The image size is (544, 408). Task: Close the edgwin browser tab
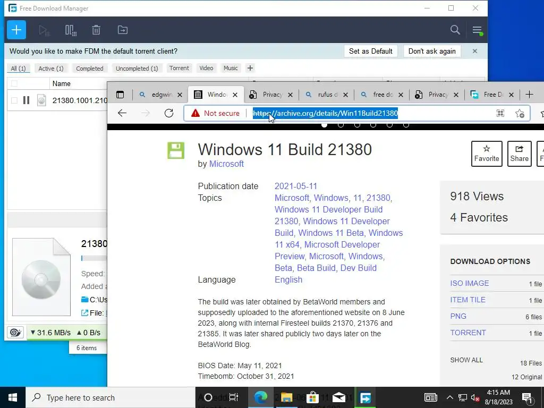click(x=180, y=95)
